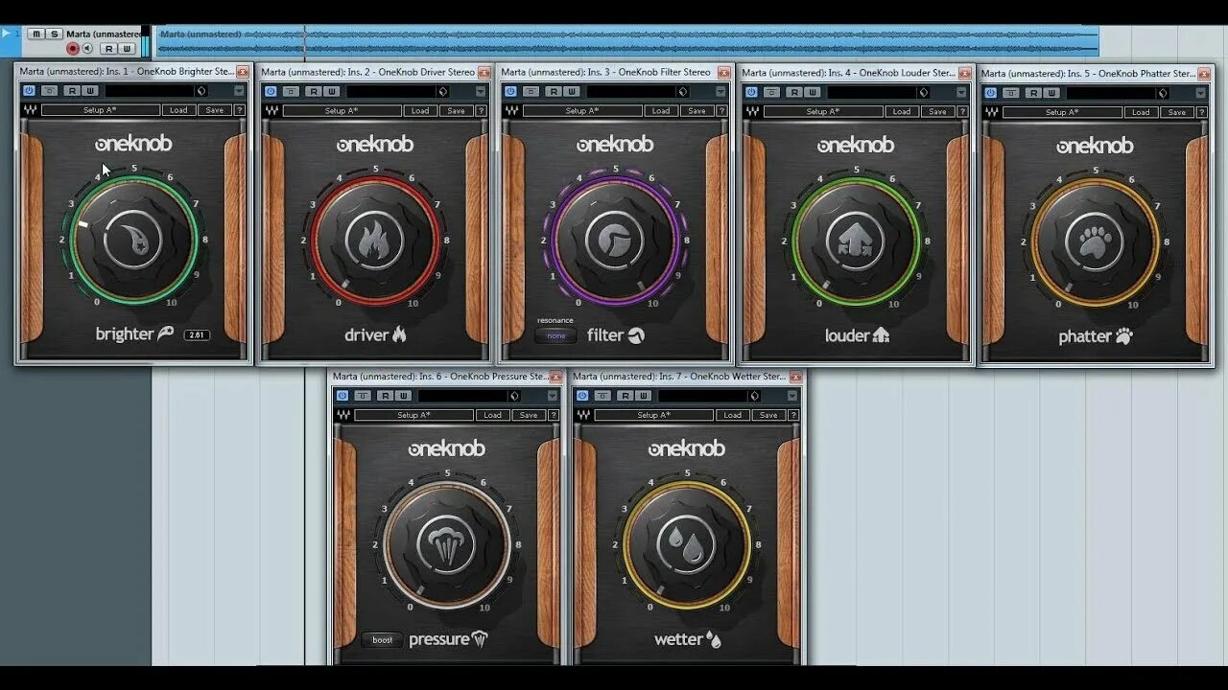The height and width of the screenshot is (690, 1228).
Task: Click the Brighter value field showing 2.01
Action: pos(197,335)
